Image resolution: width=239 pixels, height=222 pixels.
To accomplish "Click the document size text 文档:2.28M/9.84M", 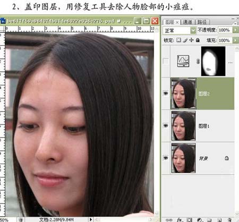I will (56, 220).
